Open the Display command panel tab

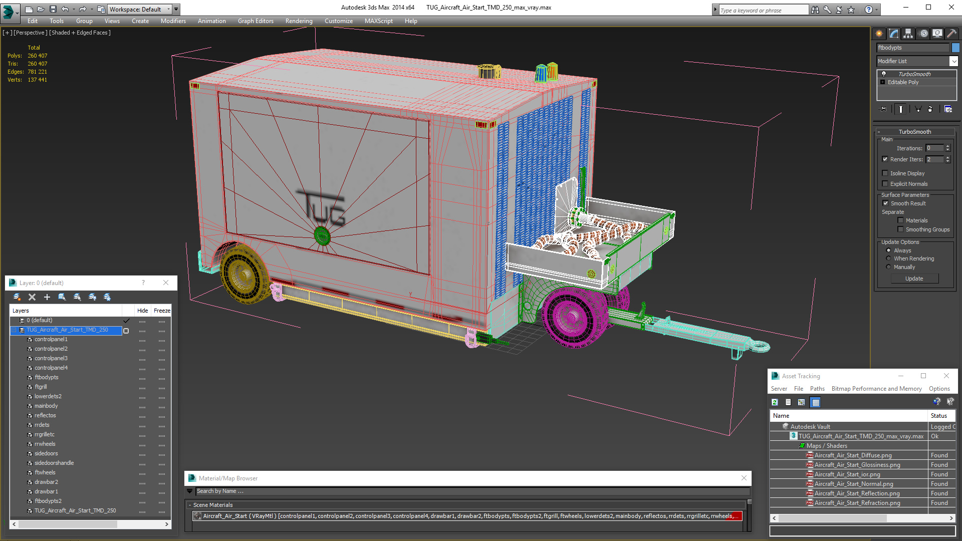pos(937,34)
